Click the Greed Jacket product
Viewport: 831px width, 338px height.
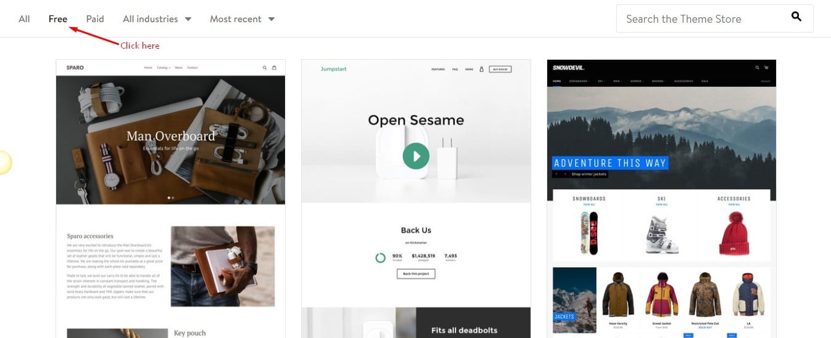click(x=661, y=294)
